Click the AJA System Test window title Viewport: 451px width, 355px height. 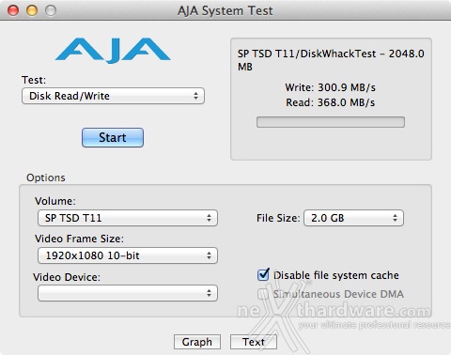(x=225, y=10)
